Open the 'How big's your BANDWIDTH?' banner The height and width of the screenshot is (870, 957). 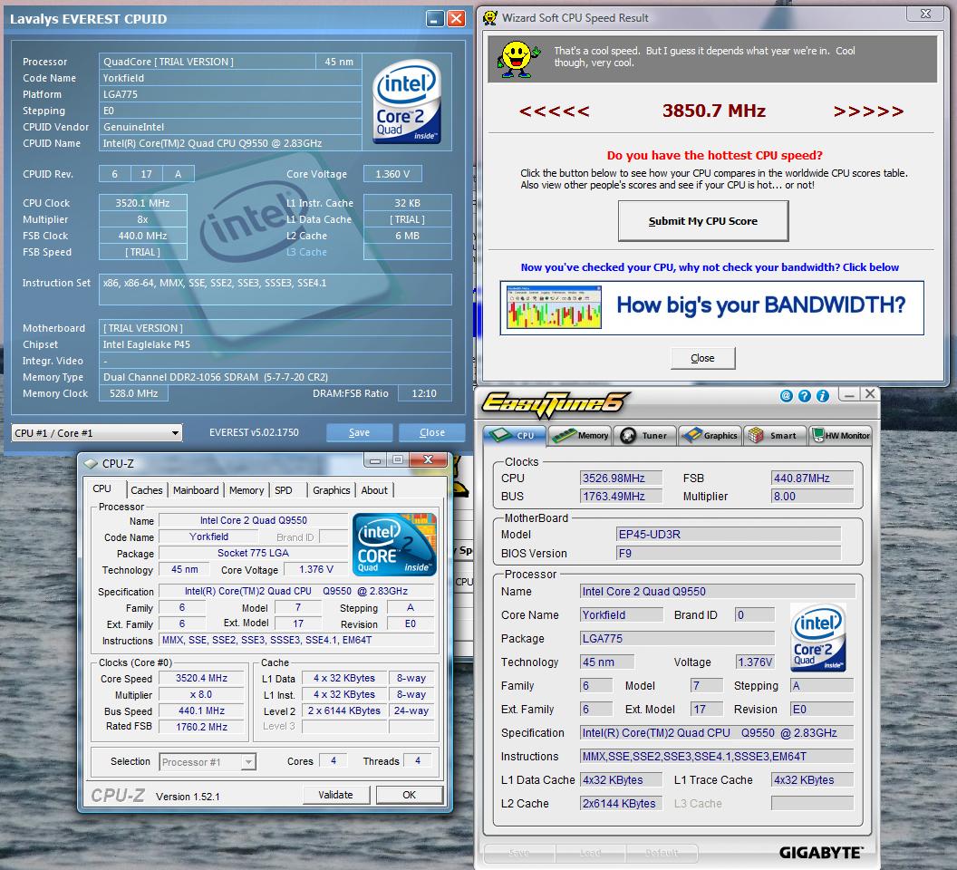tap(711, 308)
